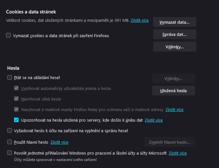This screenshot has height=168, width=219.
Task: Click the Vyplňovat automaticky uživatelská jména checkbox
Action: 16,88
